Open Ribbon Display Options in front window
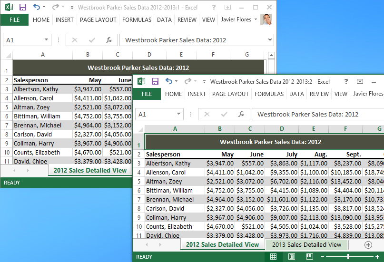384x262 pixels. click(360, 81)
